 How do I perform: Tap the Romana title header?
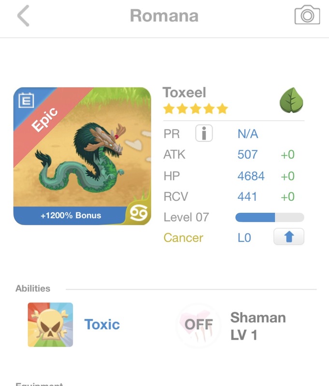pos(164,16)
